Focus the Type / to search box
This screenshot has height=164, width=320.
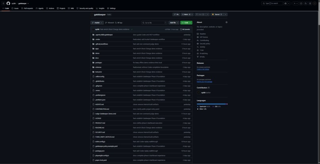(272, 3)
